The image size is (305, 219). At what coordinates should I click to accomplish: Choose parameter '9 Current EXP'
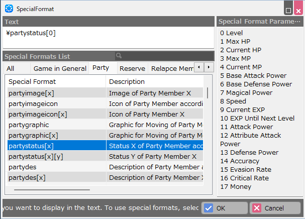click(242, 110)
